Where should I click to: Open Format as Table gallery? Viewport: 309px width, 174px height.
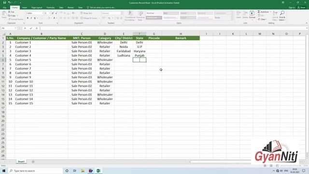140,16
